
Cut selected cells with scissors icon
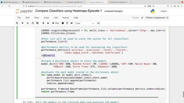[28, 23]
